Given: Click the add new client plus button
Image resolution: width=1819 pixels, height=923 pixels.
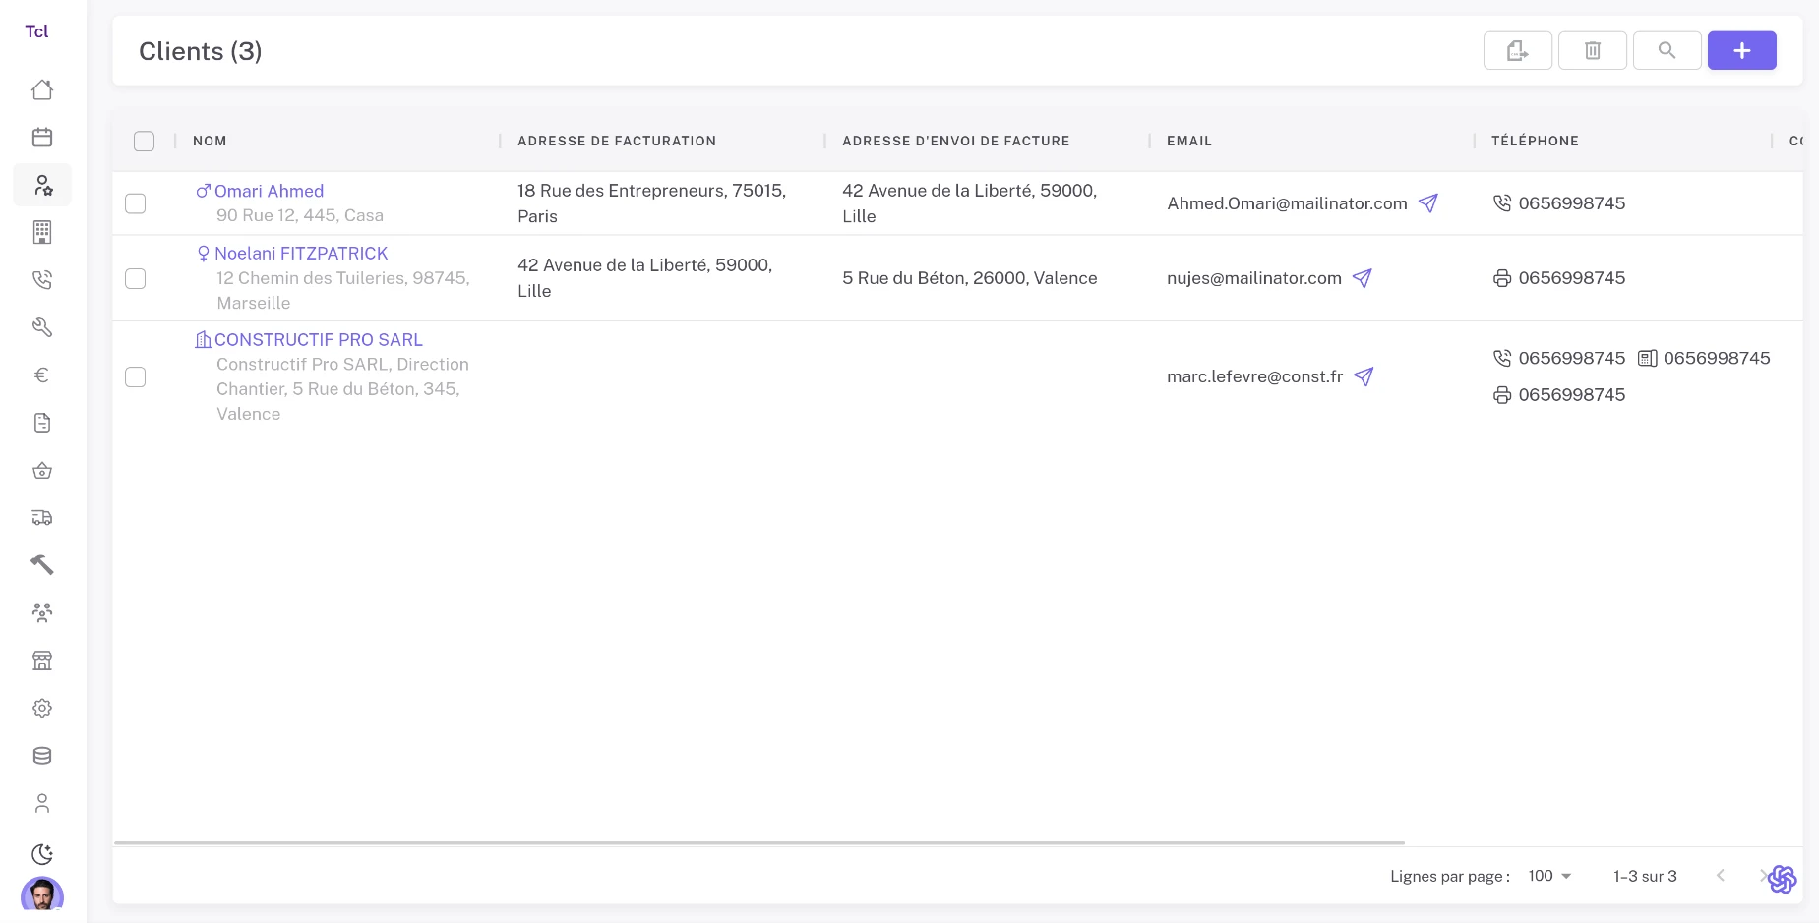Looking at the screenshot, I should [x=1741, y=50].
